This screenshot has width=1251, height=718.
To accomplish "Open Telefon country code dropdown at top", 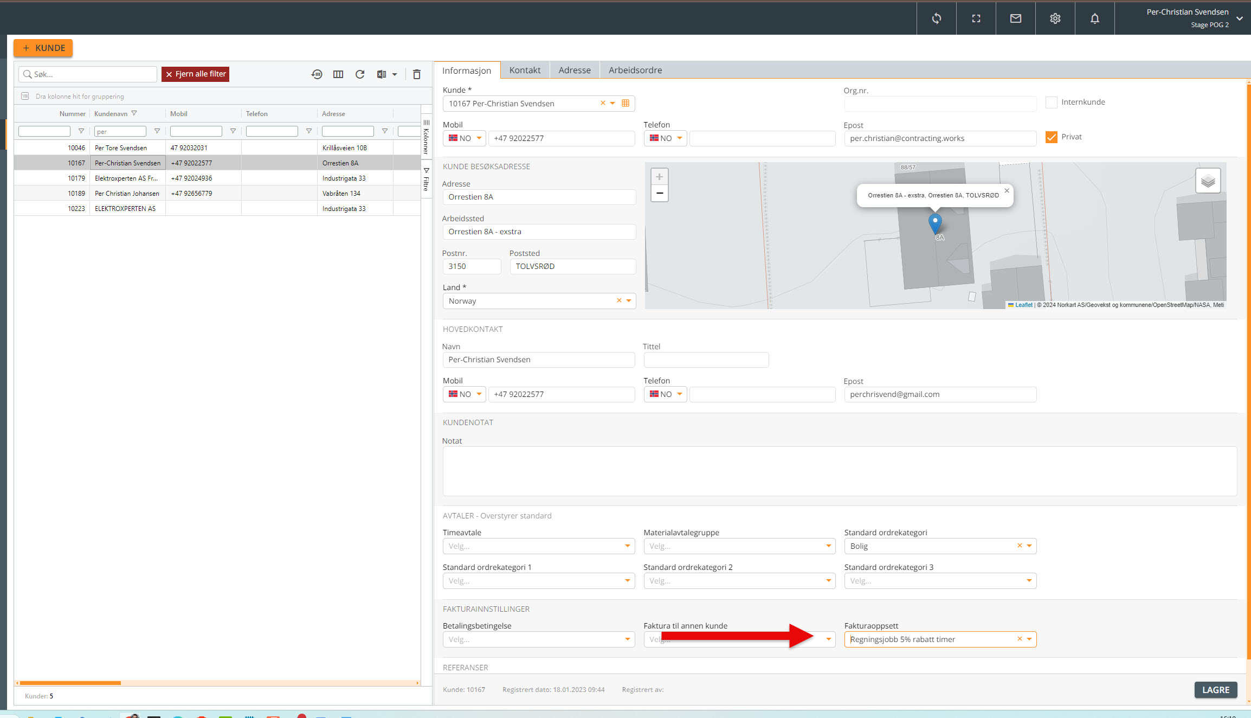I will point(666,138).
